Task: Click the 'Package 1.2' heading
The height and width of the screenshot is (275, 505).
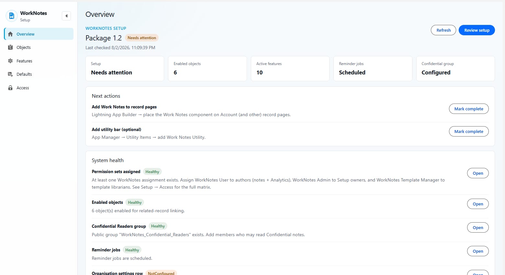Action: point(104,38)
